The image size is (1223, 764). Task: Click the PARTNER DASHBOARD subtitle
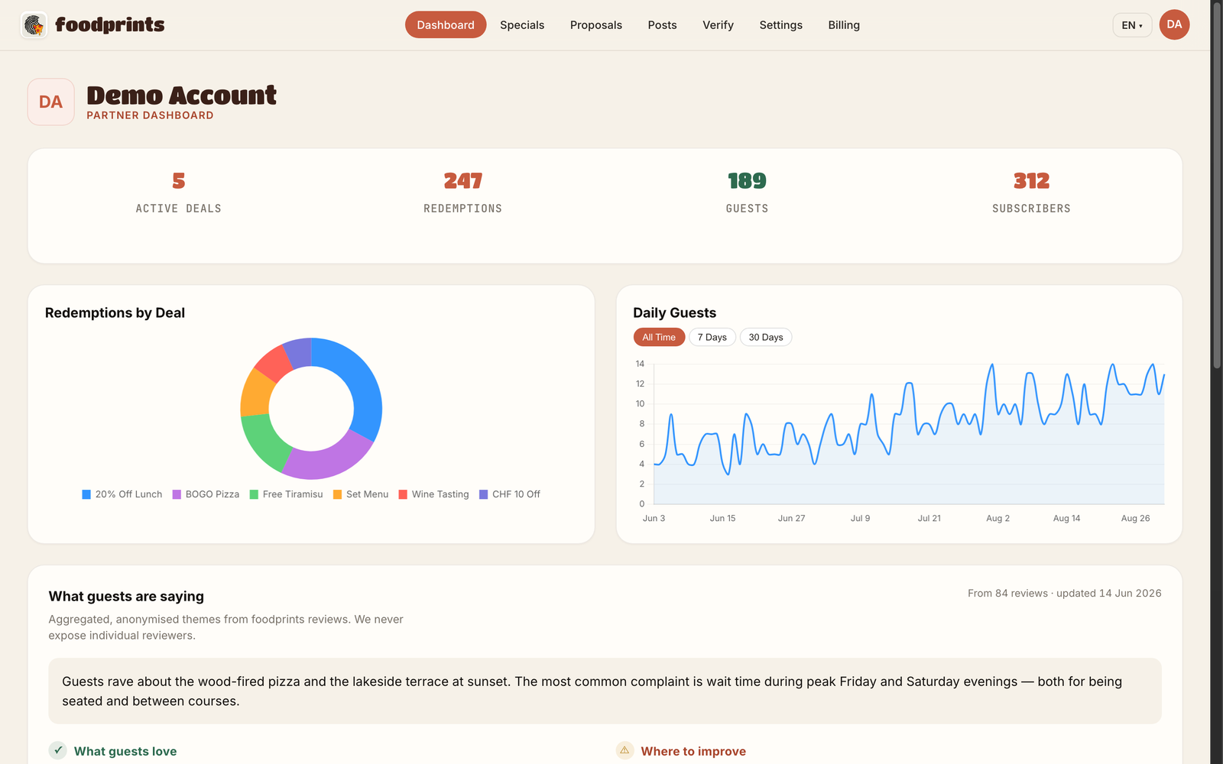click(150, 115)
